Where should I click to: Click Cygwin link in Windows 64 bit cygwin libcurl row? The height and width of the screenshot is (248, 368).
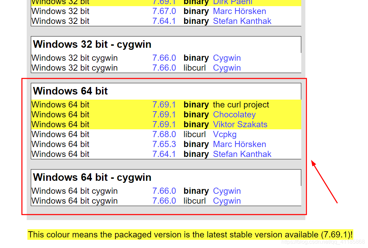[227, 201]
